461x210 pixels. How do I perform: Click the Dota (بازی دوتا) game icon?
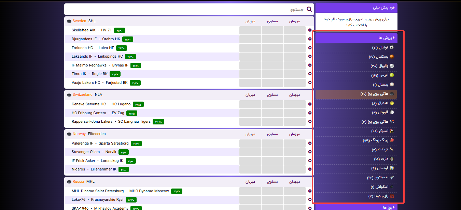pos(392,196)
